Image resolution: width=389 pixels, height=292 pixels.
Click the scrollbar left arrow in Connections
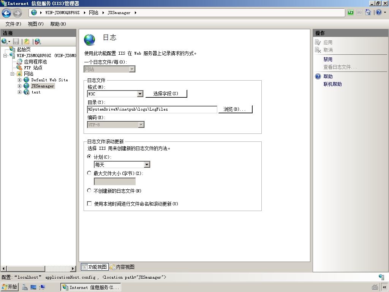(x=4, y=268)
